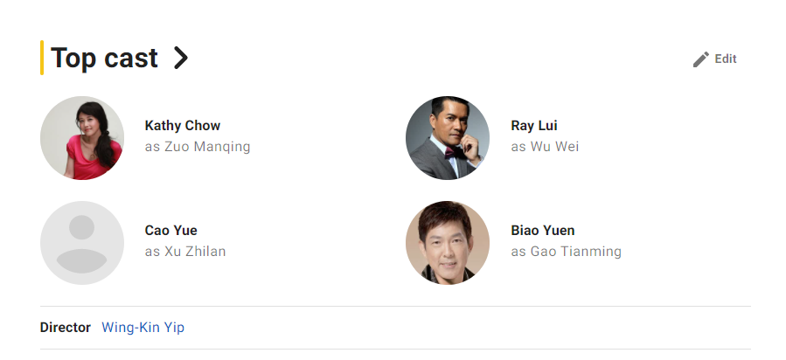View the character Gao Tianming

click(x=575, y=252)
